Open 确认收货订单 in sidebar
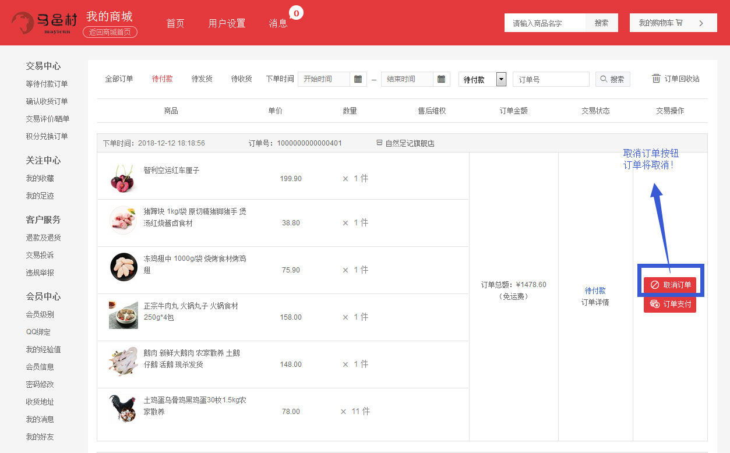This screenshot has height=453, width=730. coord(47,101)
